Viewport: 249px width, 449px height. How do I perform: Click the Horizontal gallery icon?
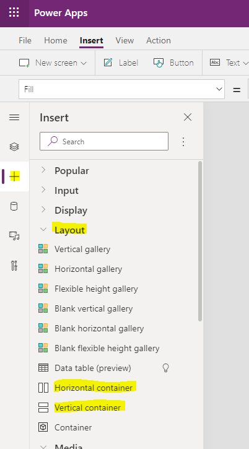[x=43, y=269]
